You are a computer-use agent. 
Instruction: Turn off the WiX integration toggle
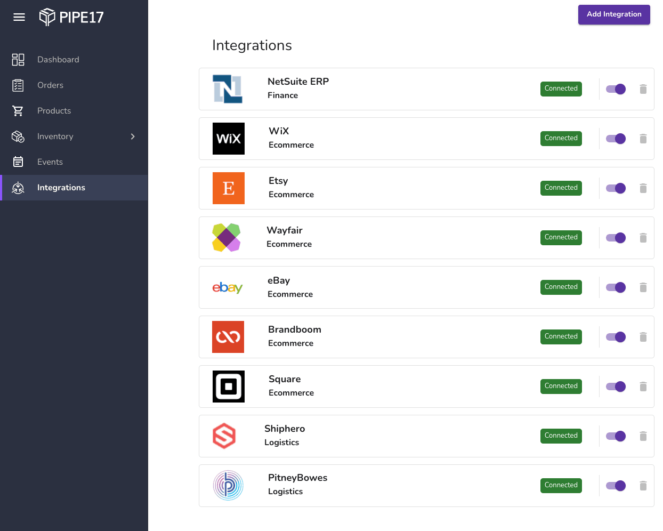pos(616,139)
